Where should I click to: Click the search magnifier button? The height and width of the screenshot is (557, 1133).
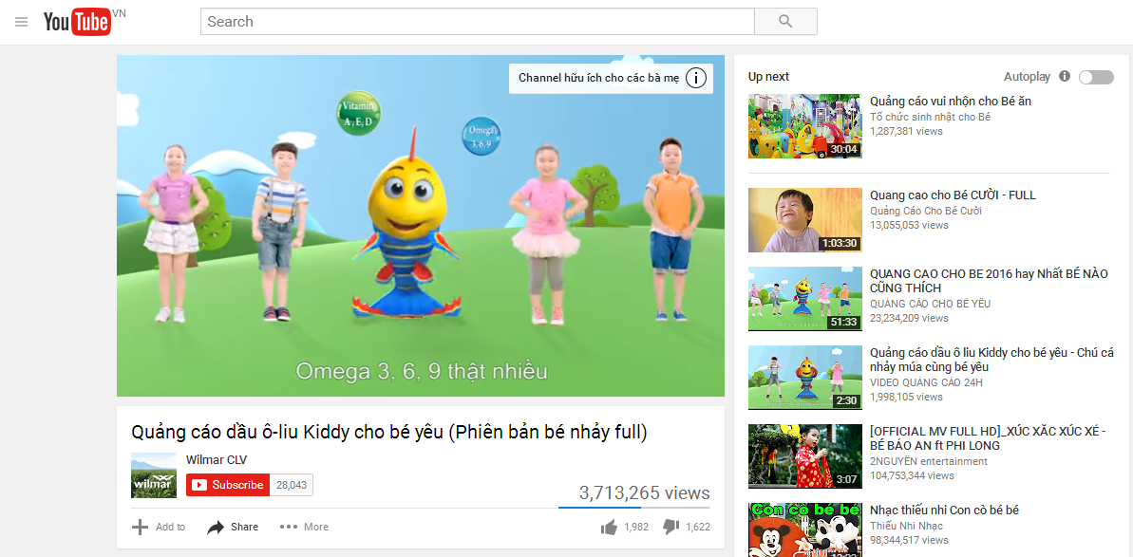(785, 22)
